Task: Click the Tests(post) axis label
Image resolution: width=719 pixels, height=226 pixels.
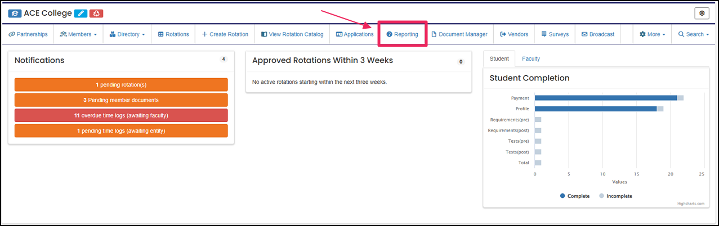Action: (x=517, y=152)
